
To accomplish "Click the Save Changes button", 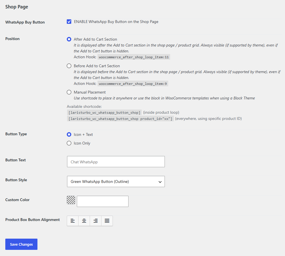I will 21,244.
